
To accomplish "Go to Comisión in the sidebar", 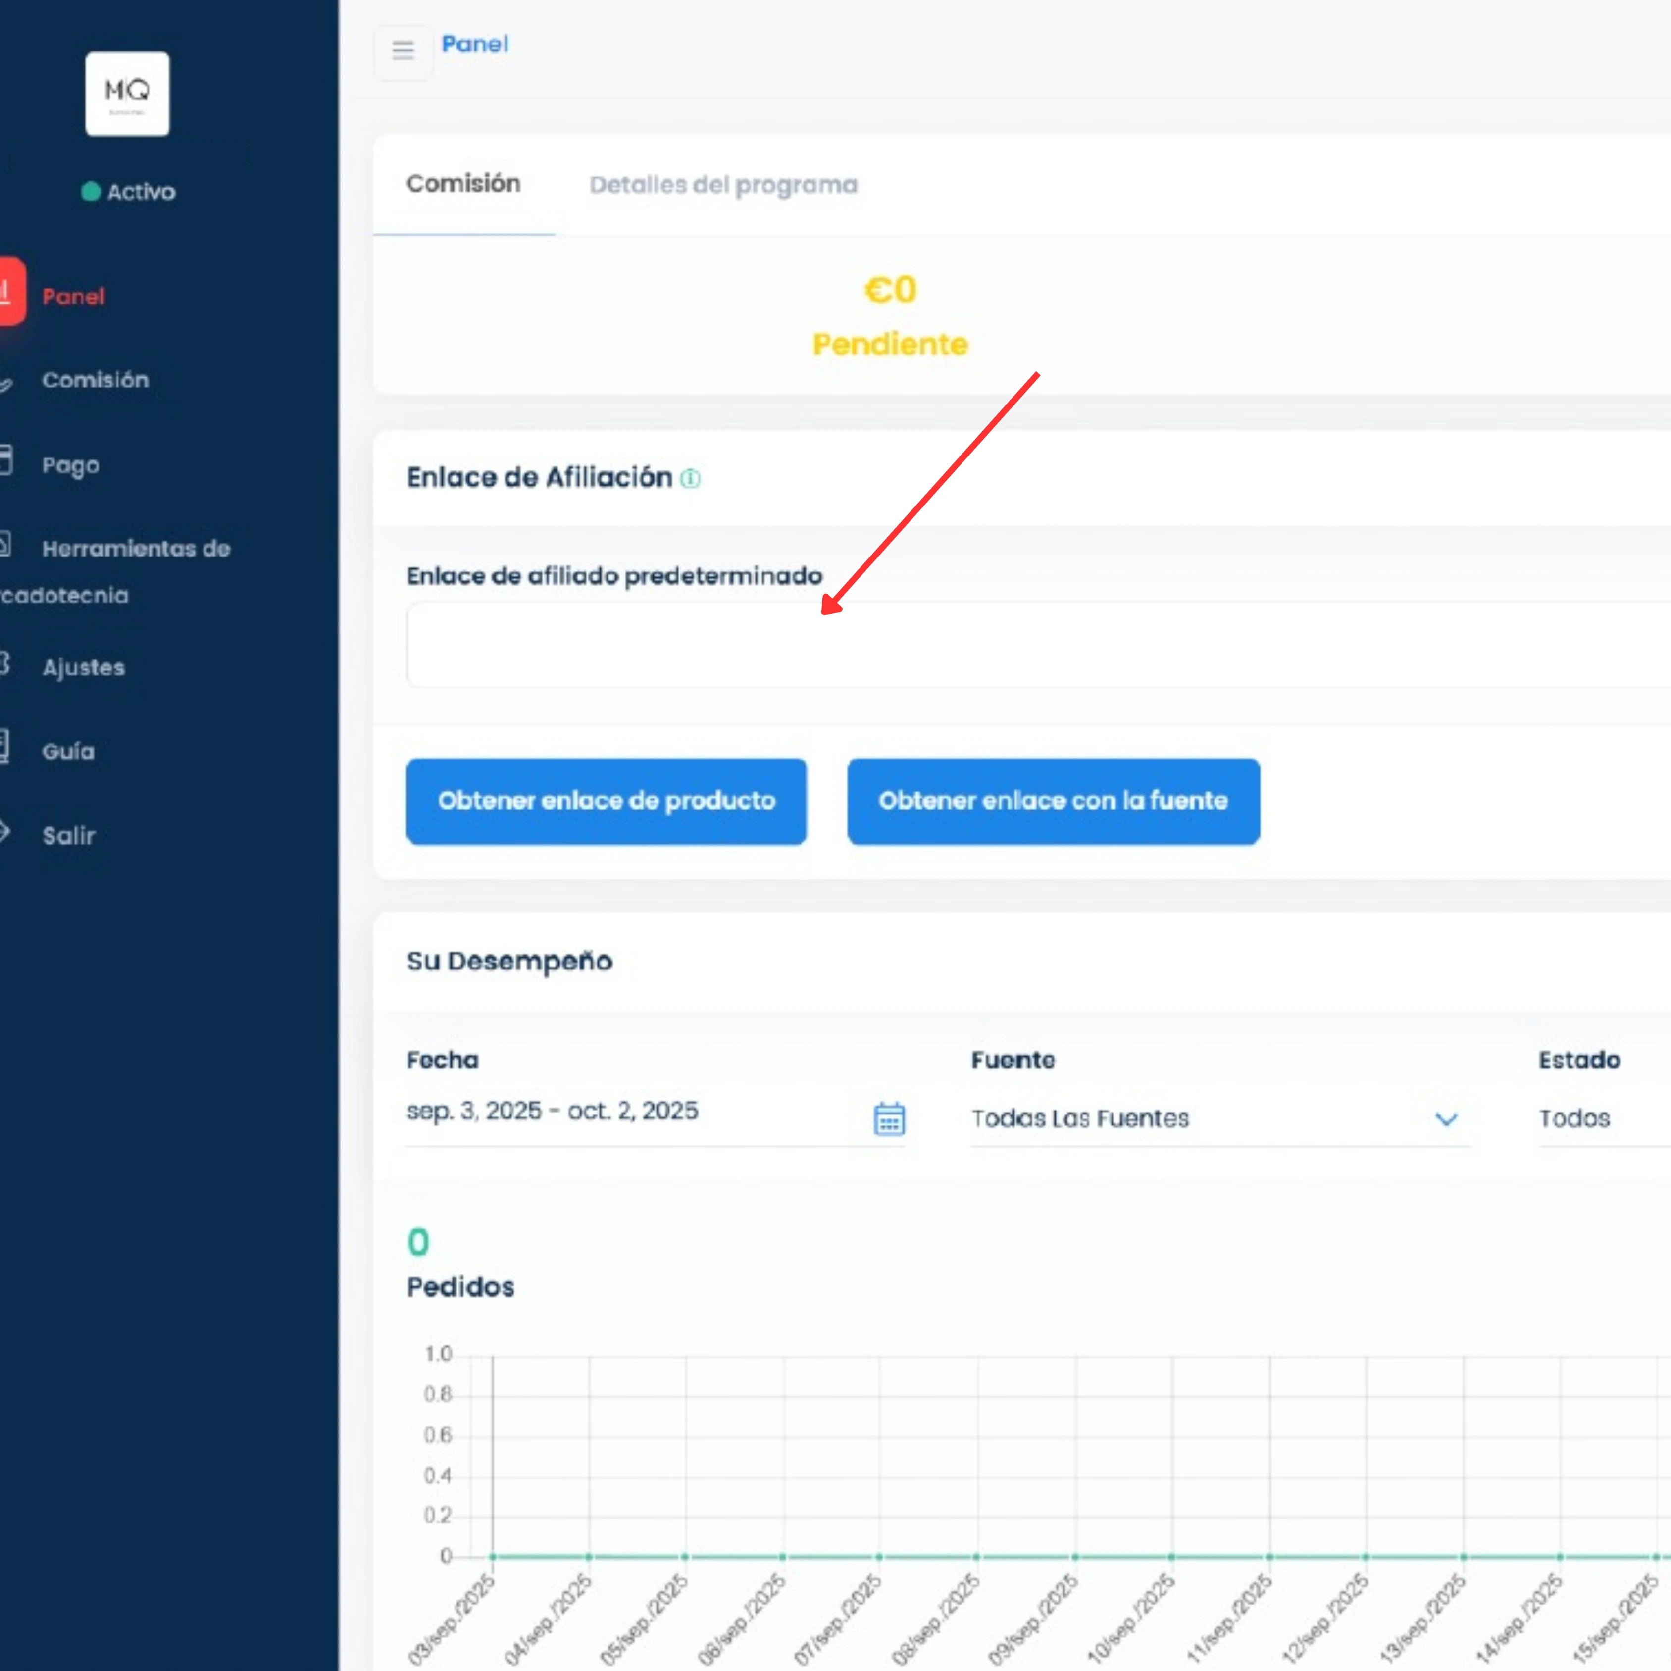I will click(x=95, y=380).
